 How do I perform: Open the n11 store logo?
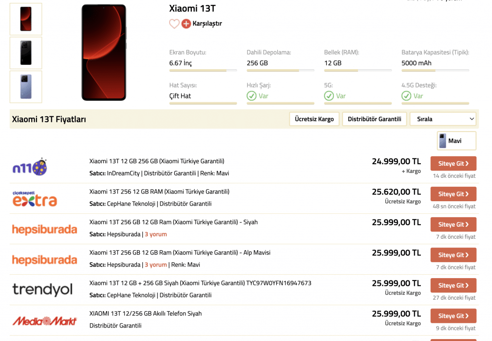[x=30, y=167]
